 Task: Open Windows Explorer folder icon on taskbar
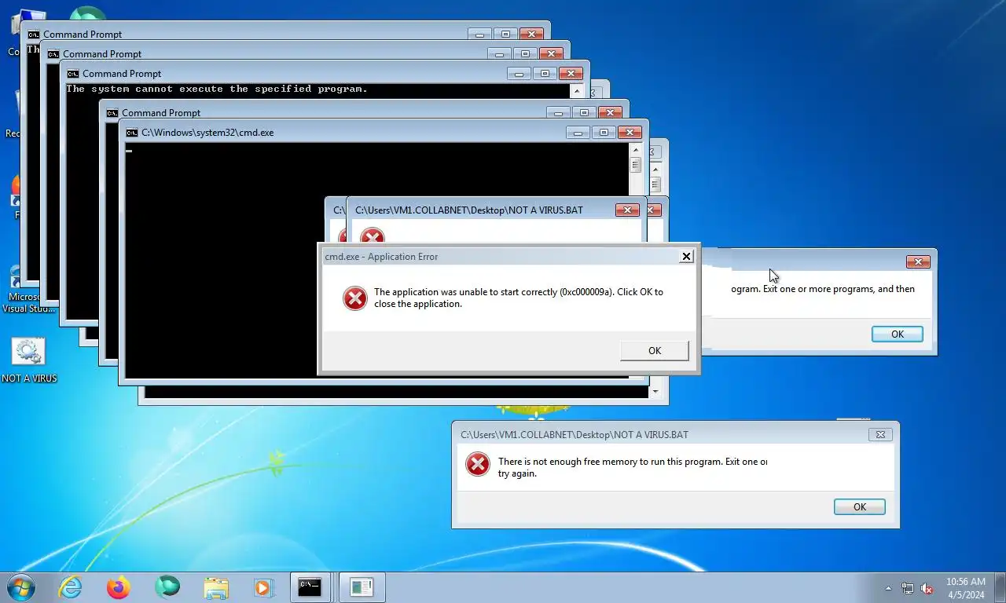click(215, 587)
